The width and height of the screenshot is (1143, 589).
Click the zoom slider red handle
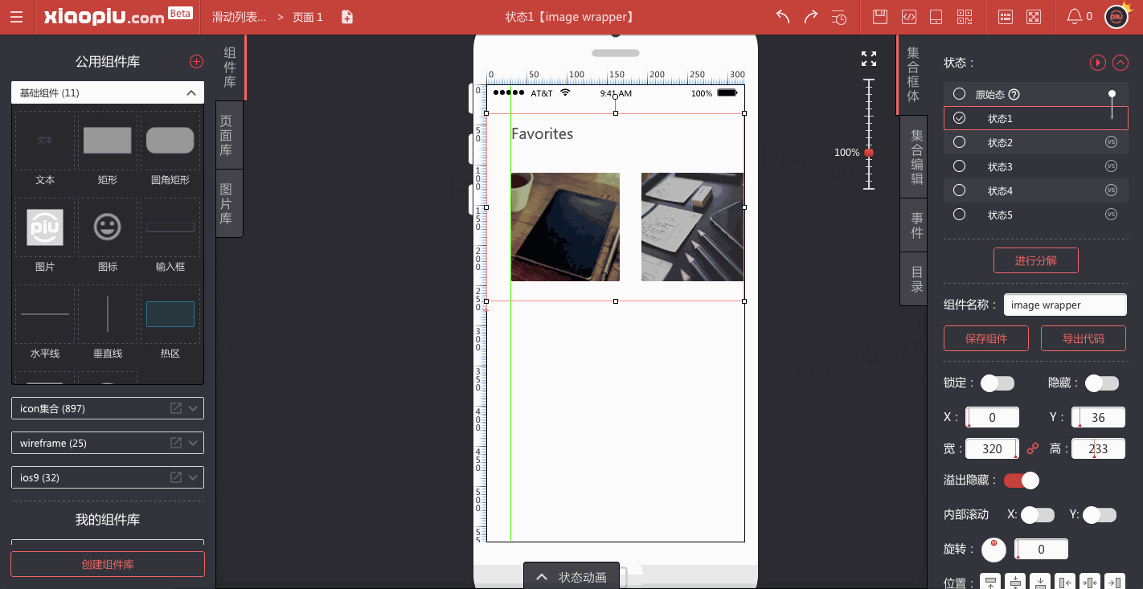coord(869,153)
